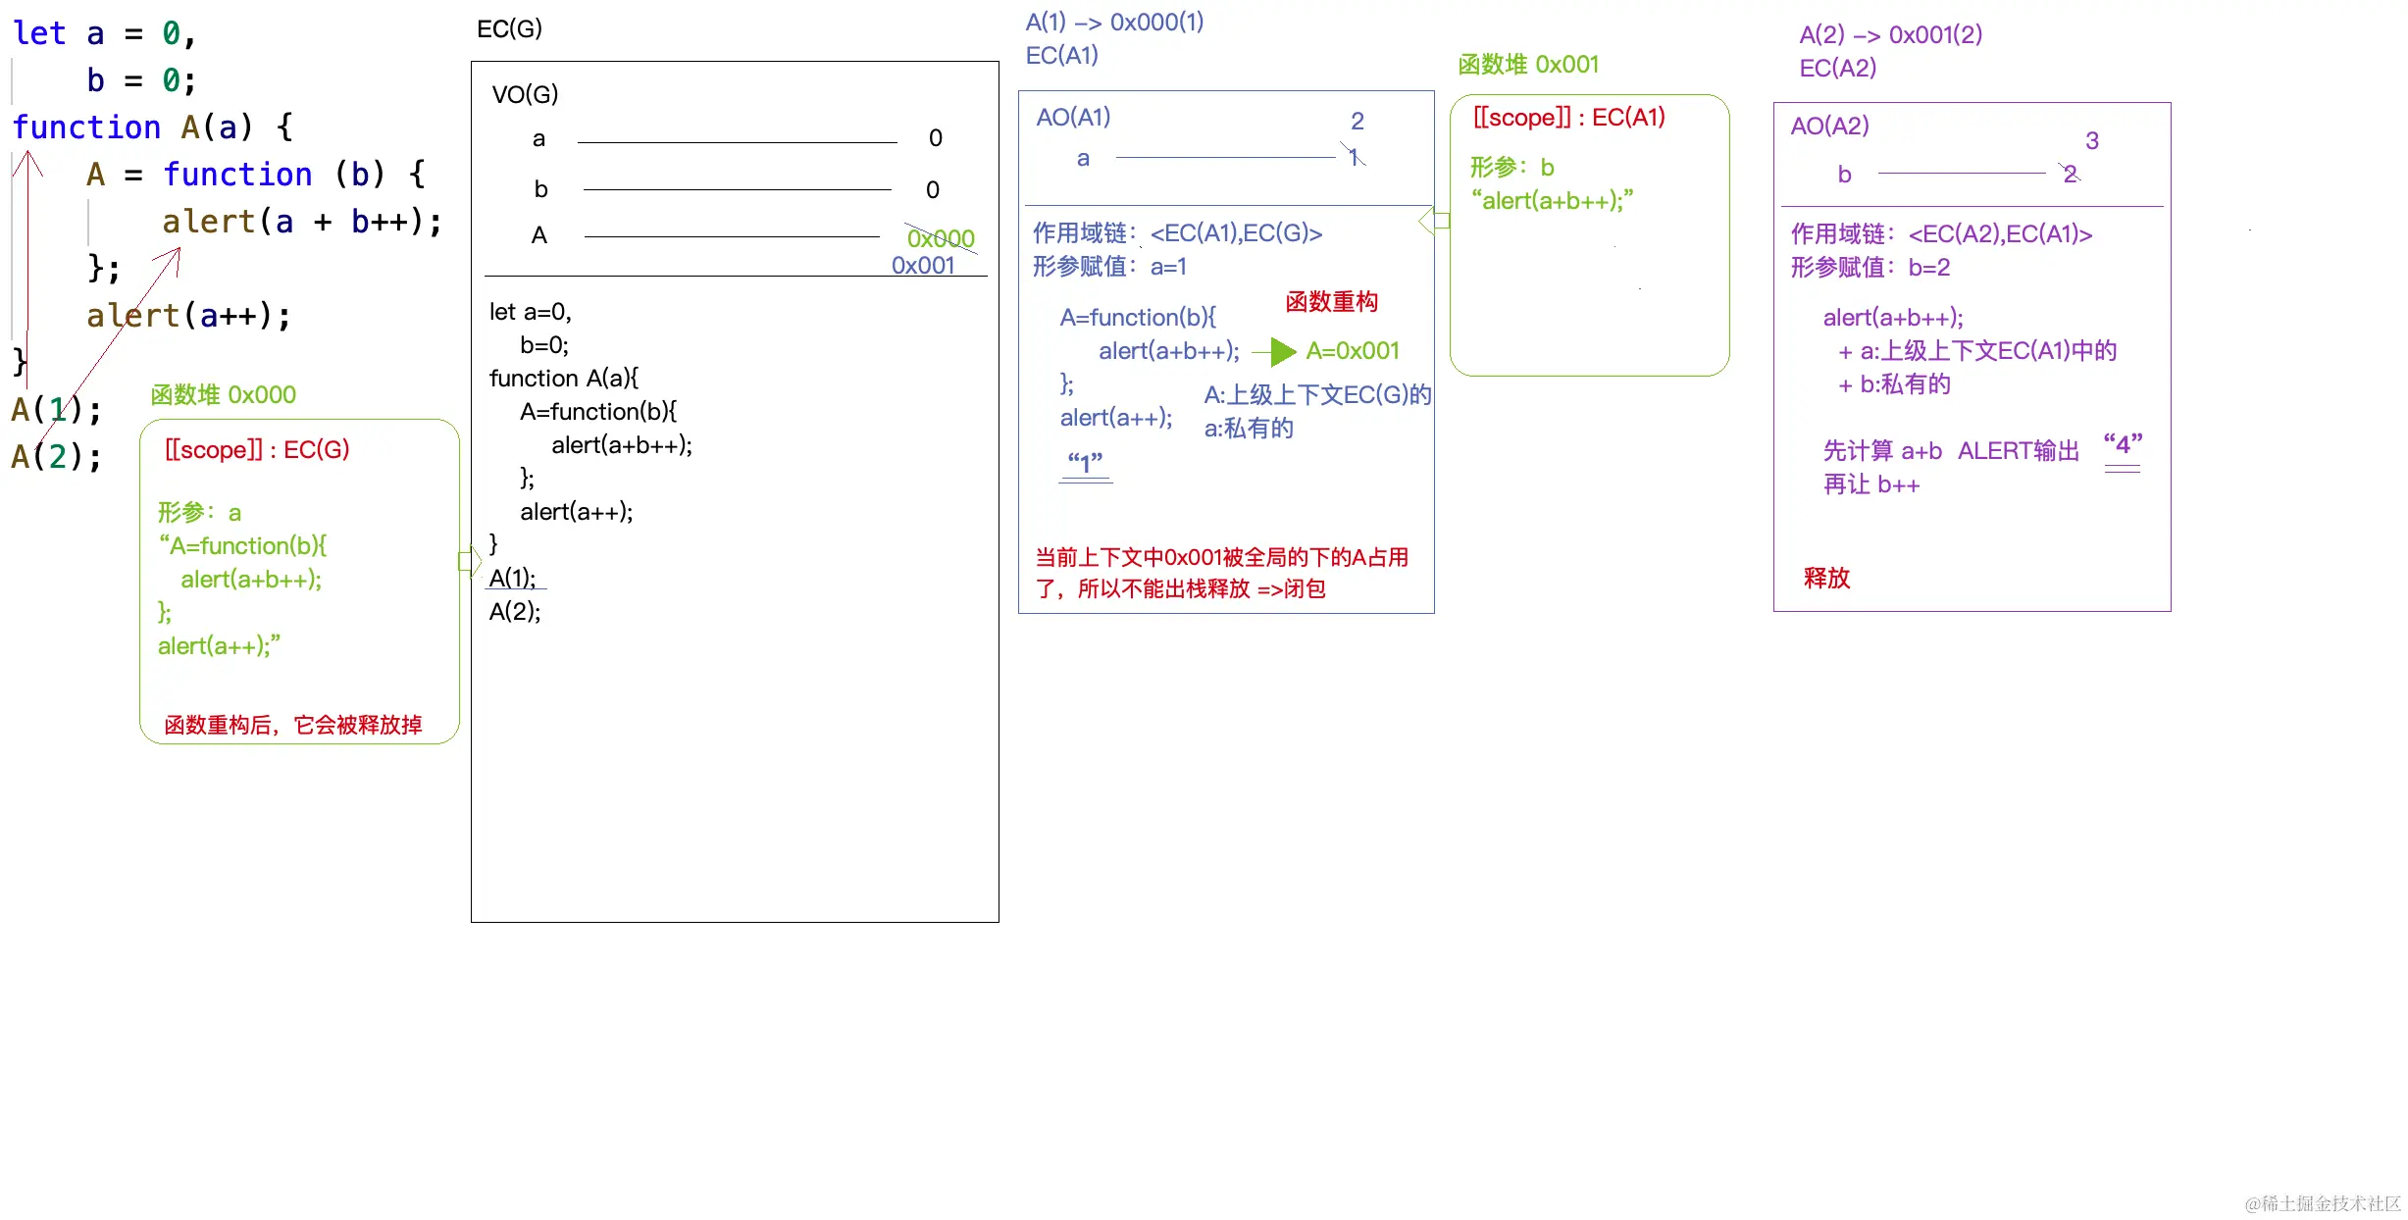
Task: Click the crossed-out 1 value in AO(A1)
Action: 1354,157
